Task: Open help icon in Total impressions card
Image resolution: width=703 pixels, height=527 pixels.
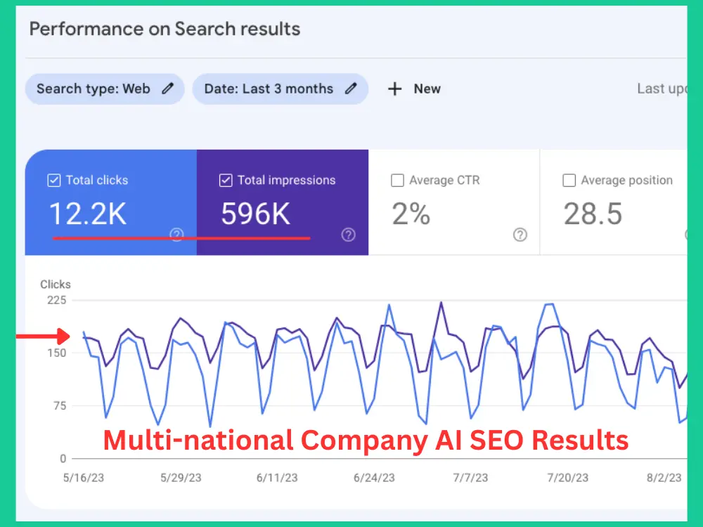Action: 348,235
